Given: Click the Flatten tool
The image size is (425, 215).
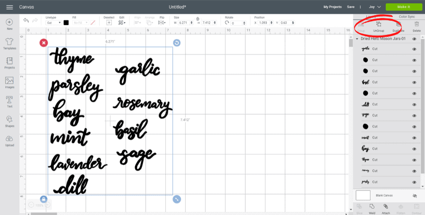Looking at the screenshot, I should point(400,209).
